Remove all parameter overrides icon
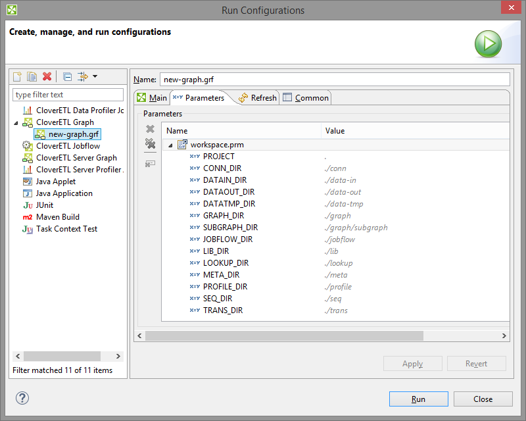This screenshot has height=421, width=526. click(x=150, y=144)
